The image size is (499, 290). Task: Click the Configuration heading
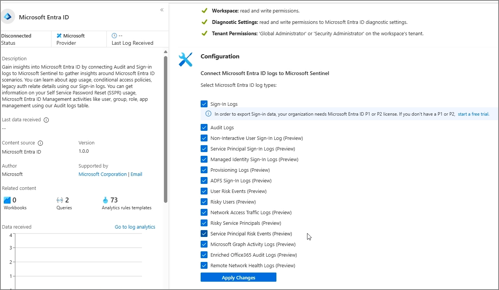220,56
